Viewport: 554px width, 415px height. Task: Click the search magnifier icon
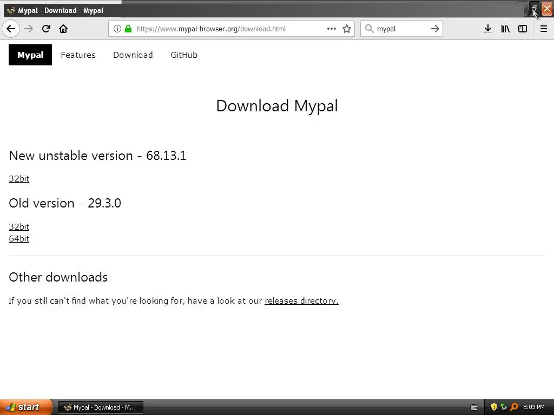coord(369,29)
